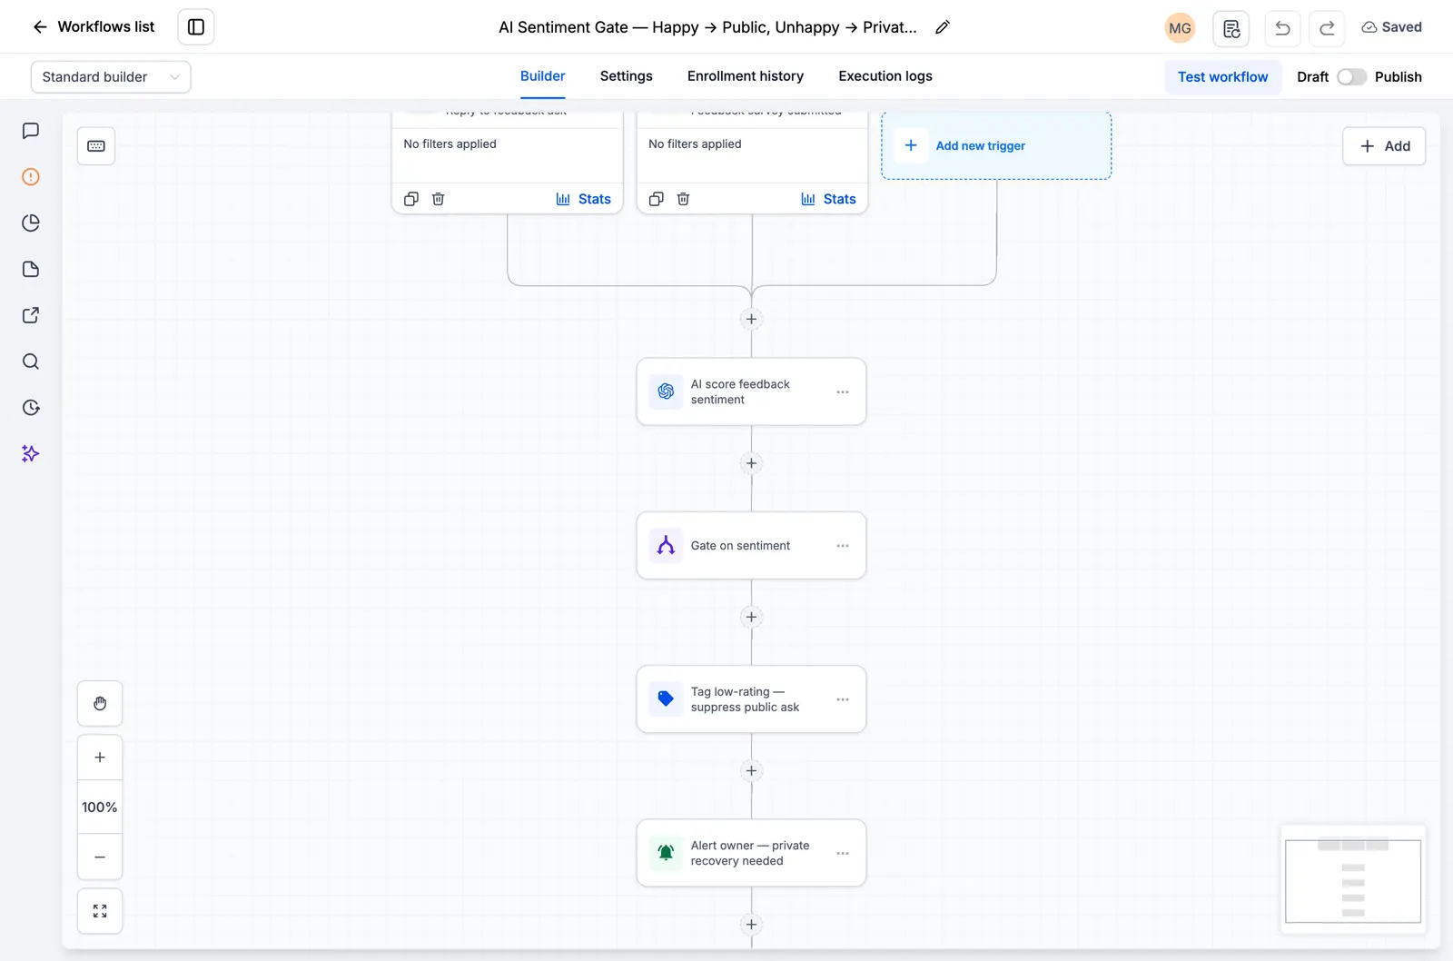
Task: Open the MG user avatar
Action: (x=1180, y=28)
